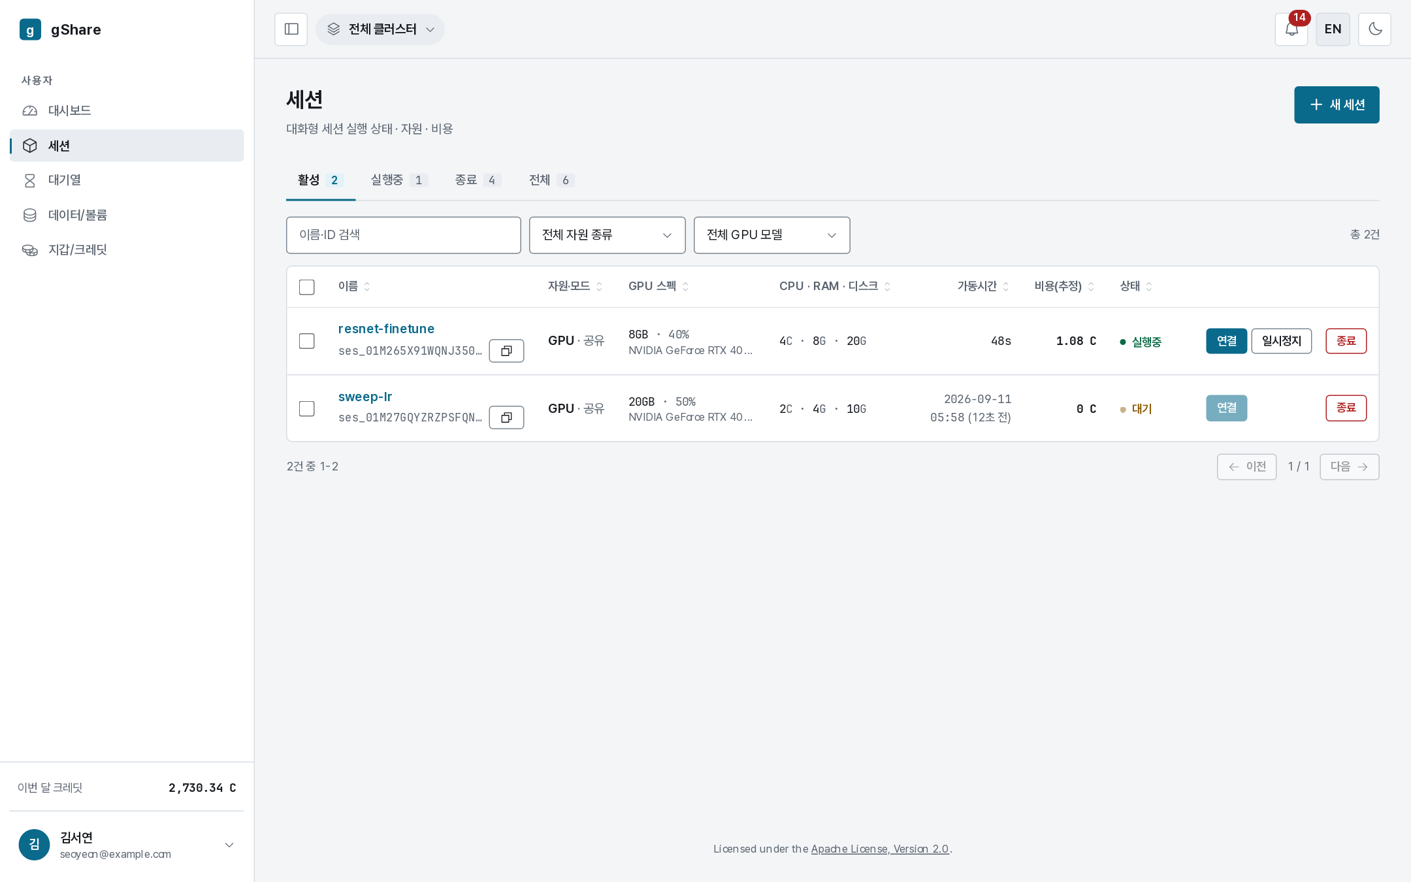This screenshot has width=1411, height=882.
Task: Switch to the 종료 tab
Action: coord(478,180)
